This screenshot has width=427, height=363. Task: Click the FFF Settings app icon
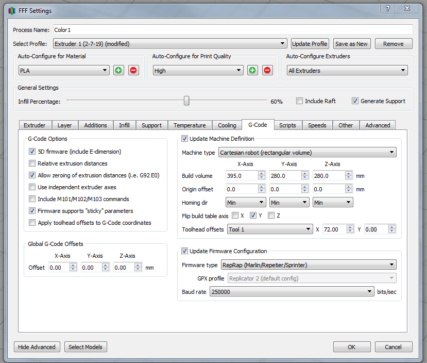12,11
